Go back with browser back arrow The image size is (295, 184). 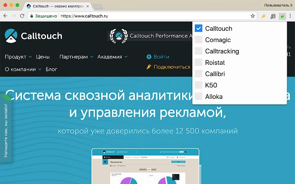(6, 16)
